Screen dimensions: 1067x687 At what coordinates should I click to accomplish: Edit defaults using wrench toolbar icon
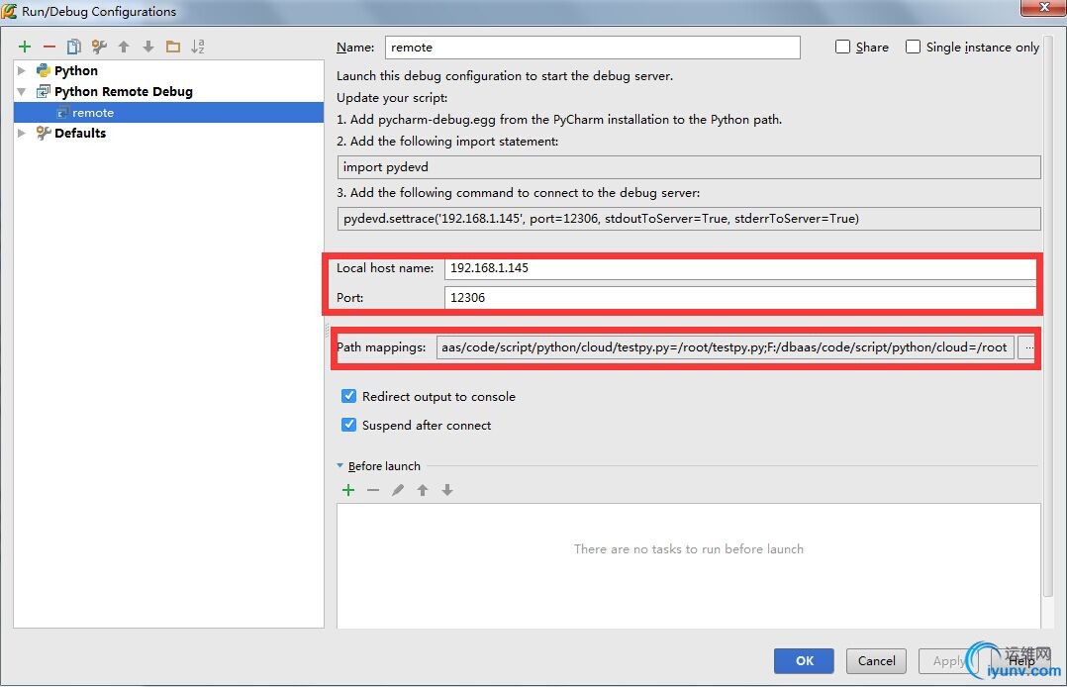click(99, 47)
